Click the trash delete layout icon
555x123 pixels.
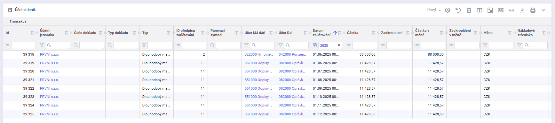pos(469,10)
